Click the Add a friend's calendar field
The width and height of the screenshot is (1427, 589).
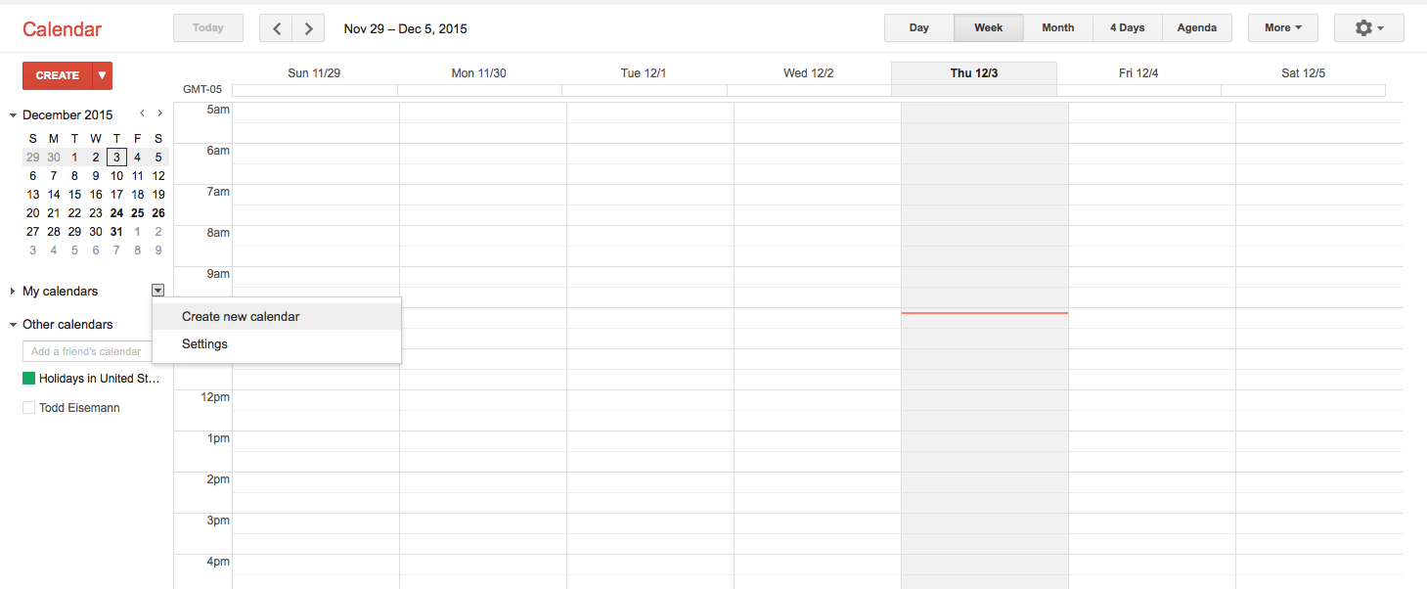click(x=88, y=351)
